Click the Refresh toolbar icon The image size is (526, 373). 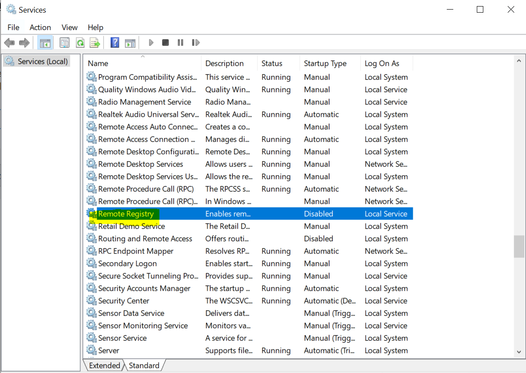click(x=80, y=43)
